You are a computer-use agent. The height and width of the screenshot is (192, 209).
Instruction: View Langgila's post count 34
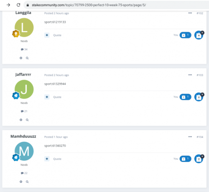coord(24,49)
